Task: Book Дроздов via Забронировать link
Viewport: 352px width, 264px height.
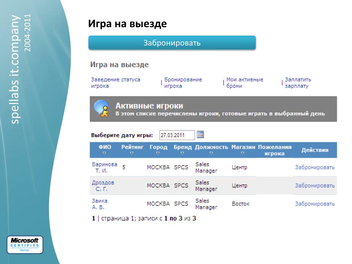Action: tap(315, 185)
